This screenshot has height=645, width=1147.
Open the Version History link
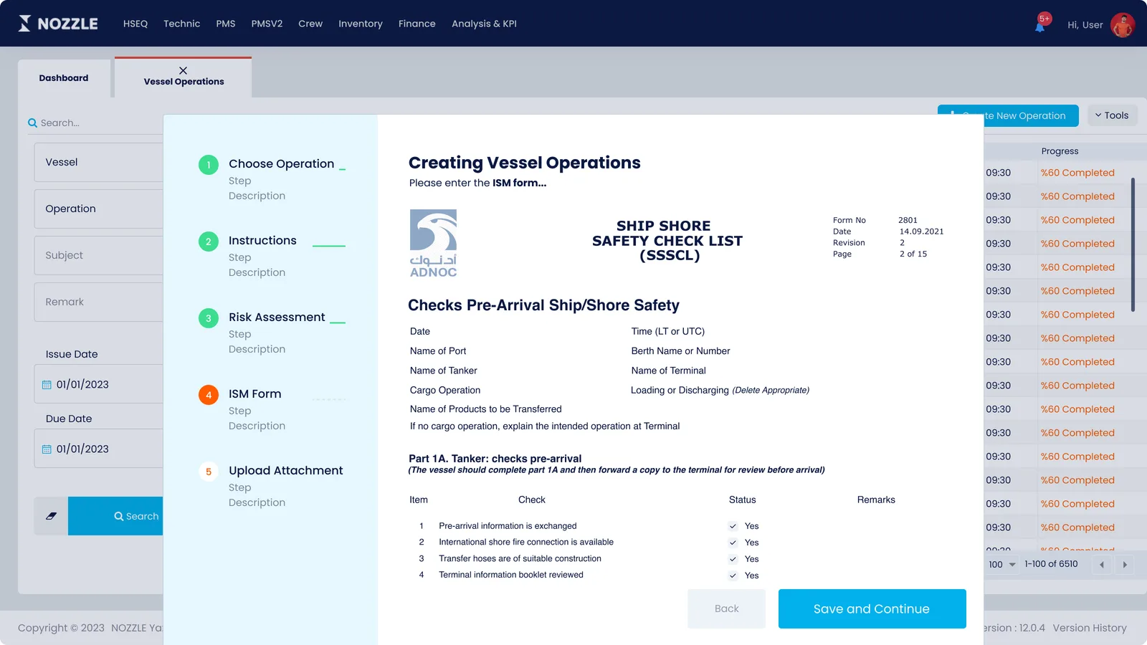tap(1090, 628)
